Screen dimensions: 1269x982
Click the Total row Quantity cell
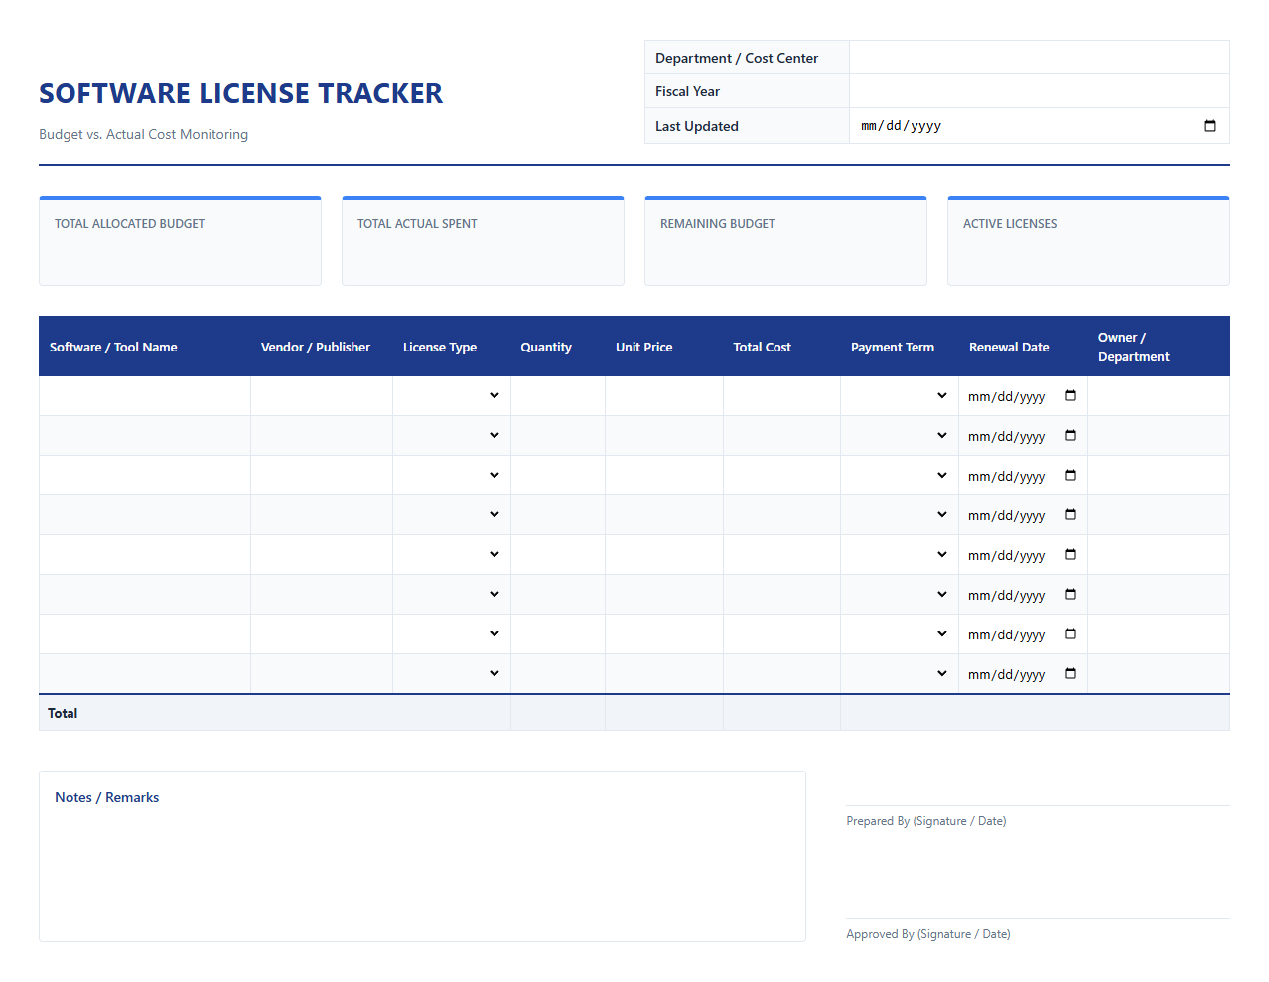[x=558, y=713]
